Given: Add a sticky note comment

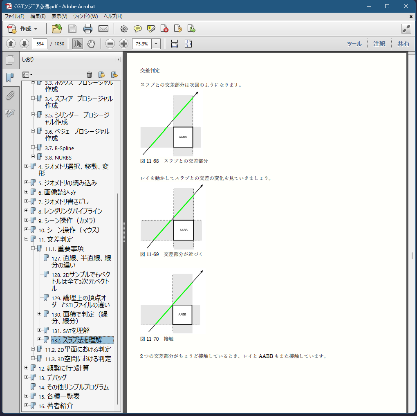Looking at the screenshot, I should tap(138, 29).
